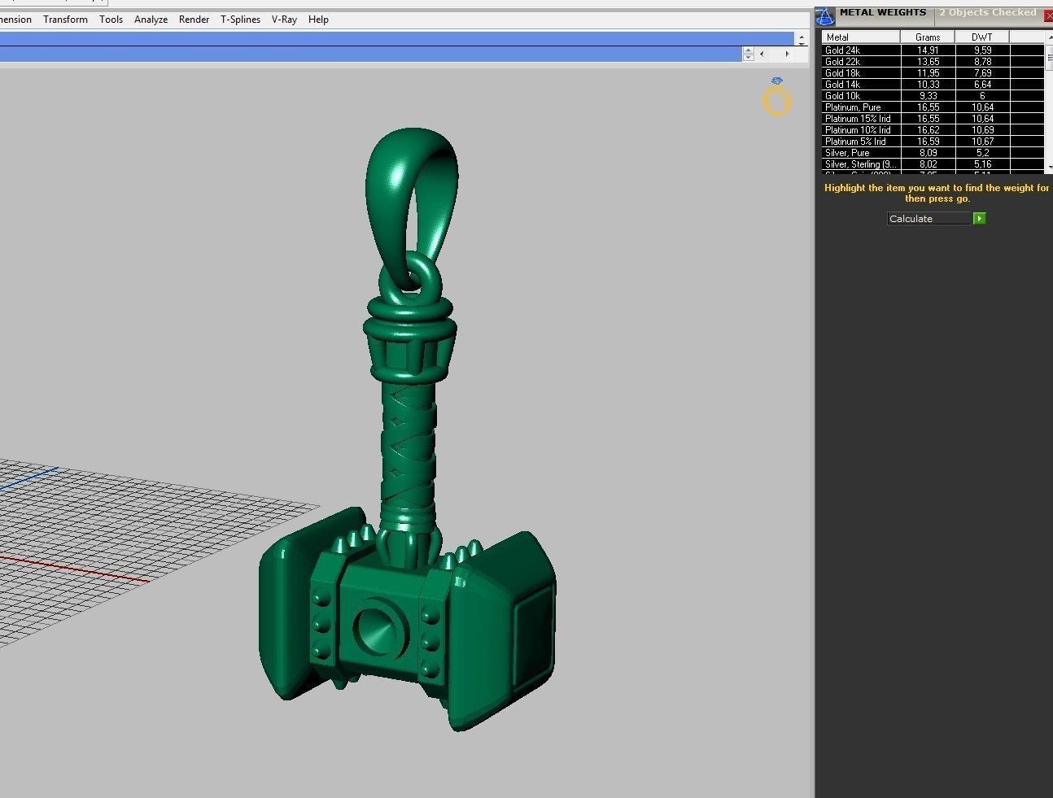Open the Render menu
The height and width of the screenshot is (798, 1053).
pos(194,20)
